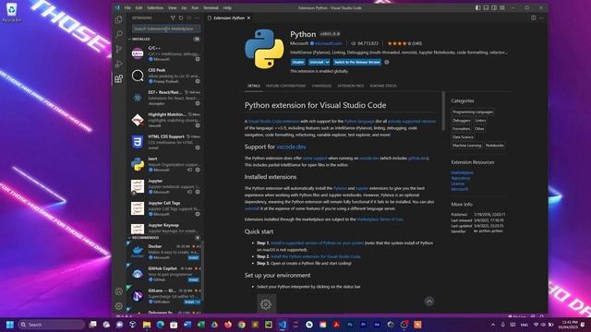591x332 pixels.
Task: Click Switch to Pre-Release Version button
Action: click(x=357, y=62)
